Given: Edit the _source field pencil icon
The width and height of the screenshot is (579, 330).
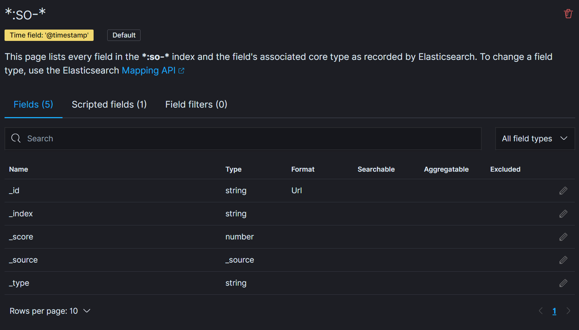Looking at the screenshot, I should point(563,260).
